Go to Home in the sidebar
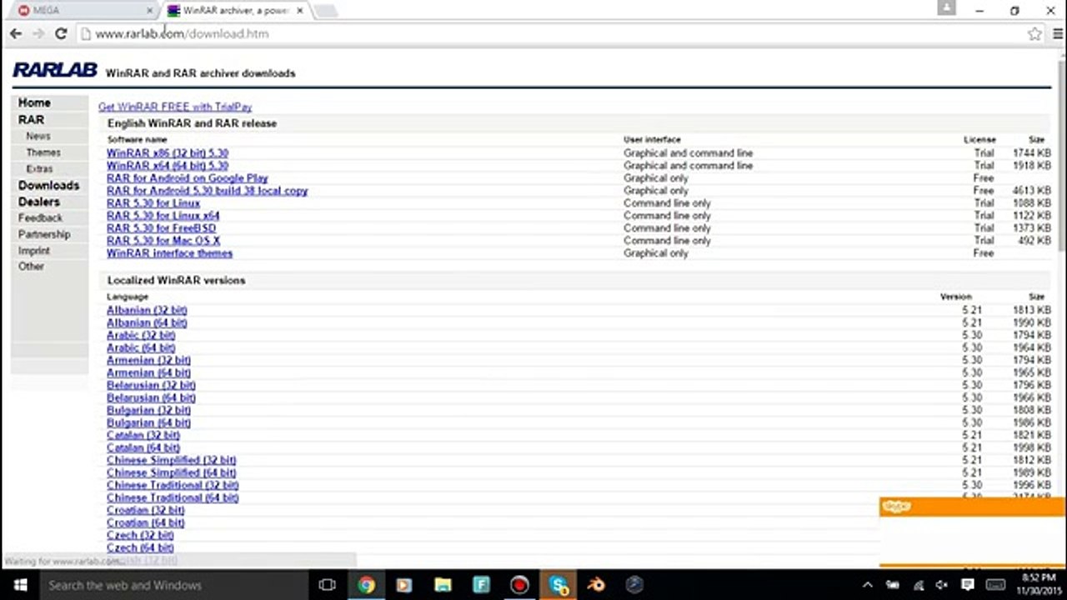This screenshot has height=600, width=1067. click(34, 102)
